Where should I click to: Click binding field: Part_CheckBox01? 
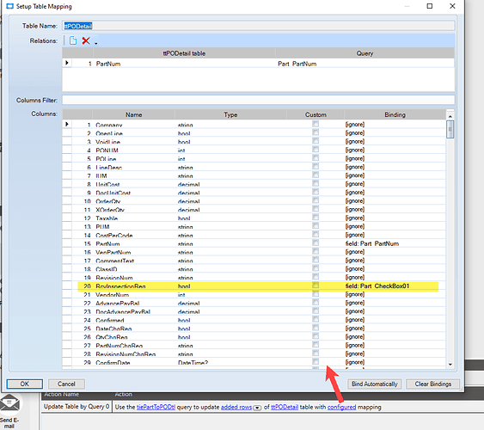377,286
